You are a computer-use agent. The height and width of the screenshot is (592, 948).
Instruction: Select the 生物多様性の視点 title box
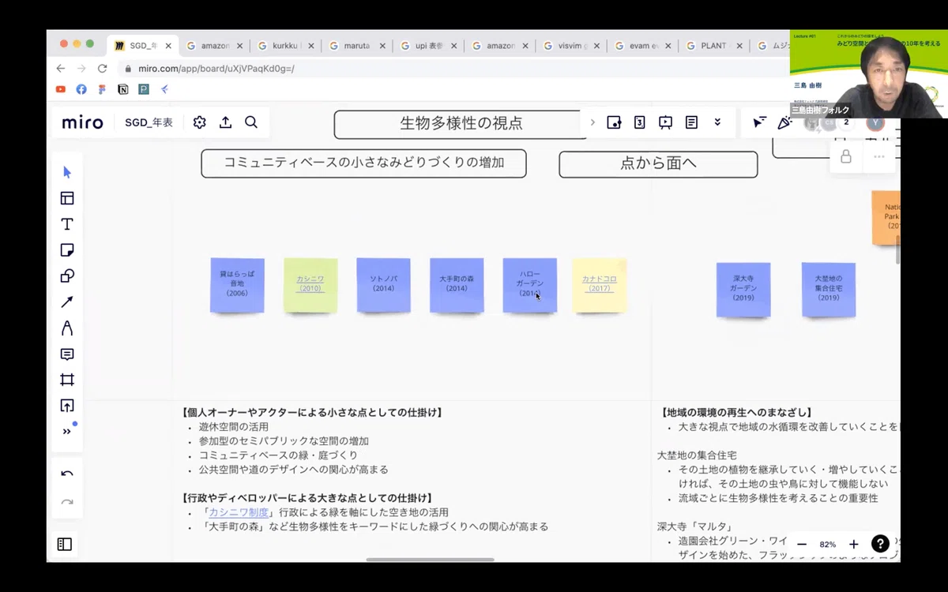tap(461, 124)
